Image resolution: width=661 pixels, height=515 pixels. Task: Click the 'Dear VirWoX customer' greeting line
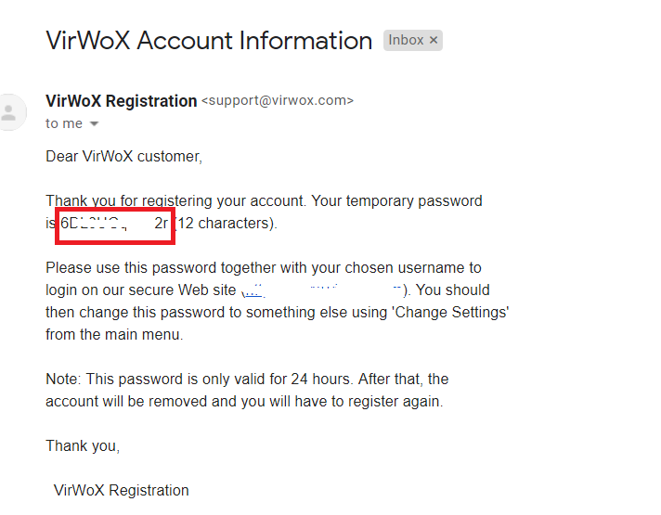pyautogui.click(x=124, y=156)
